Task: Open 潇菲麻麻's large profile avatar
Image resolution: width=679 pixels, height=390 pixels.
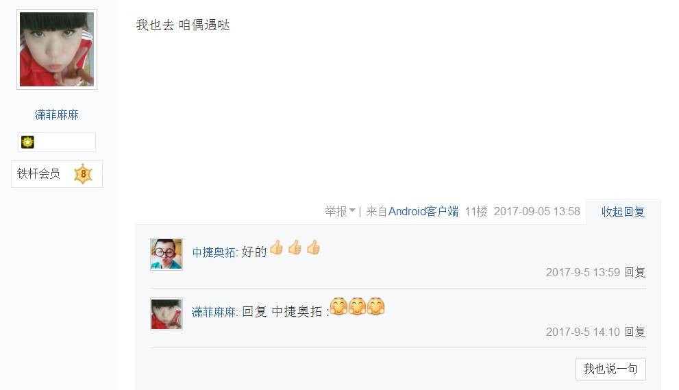Action: point(57,49)
